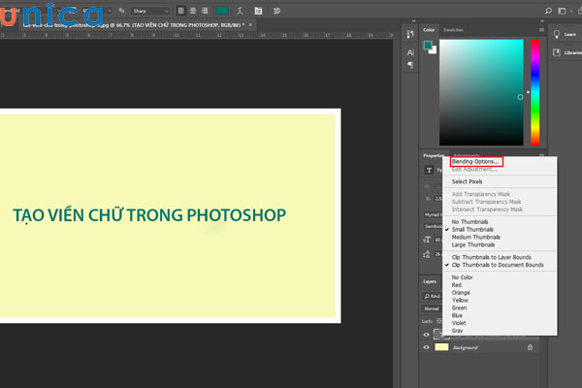Click the 3D text icon

(x=276, y=11)
